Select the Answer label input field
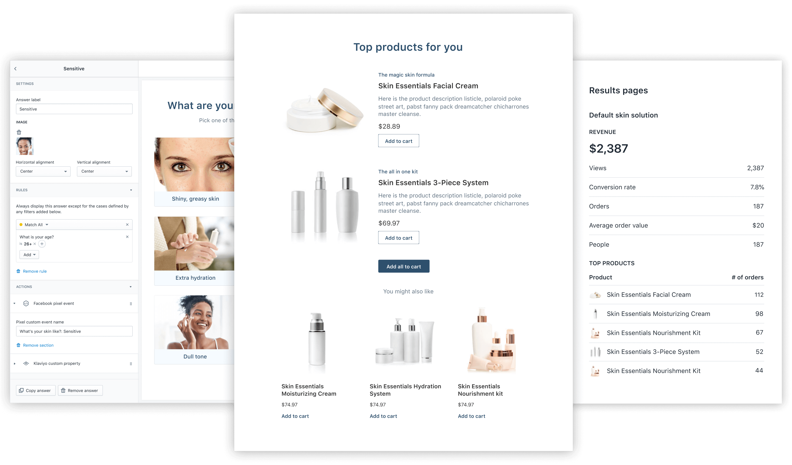Screen dimensions: 792x465 (74, 109)
